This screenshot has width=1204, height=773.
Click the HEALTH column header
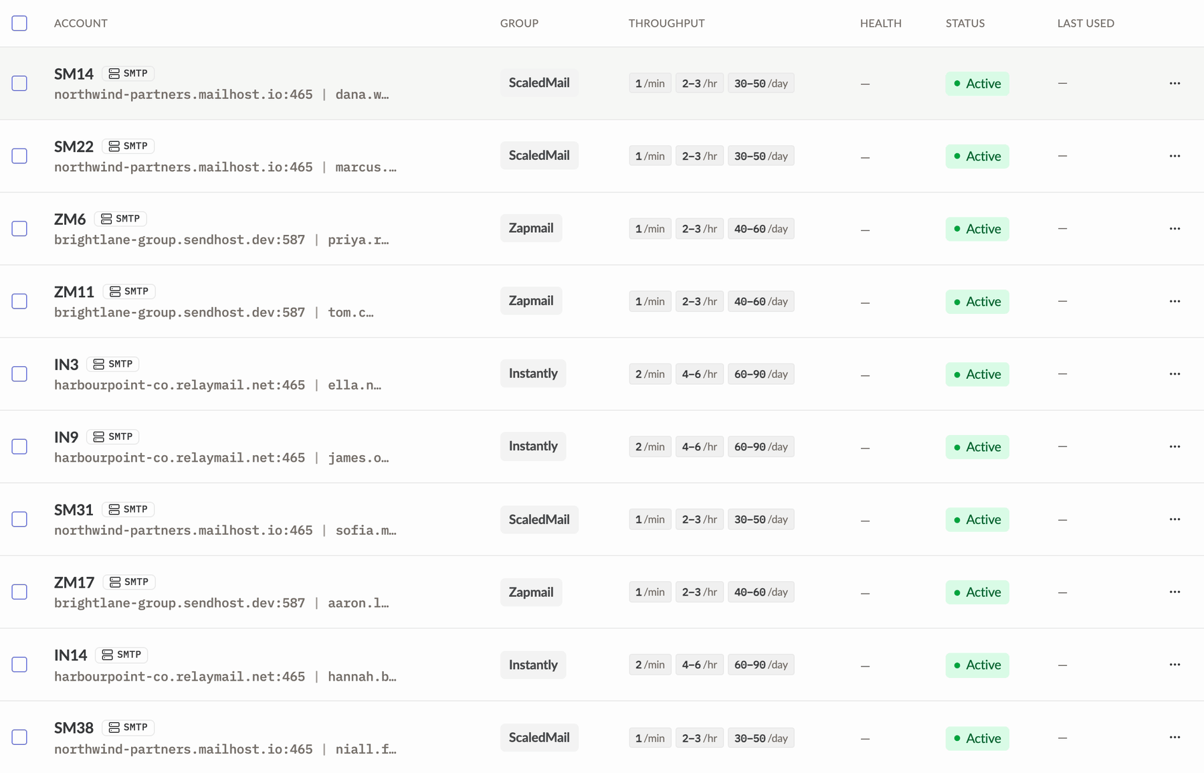880,23
